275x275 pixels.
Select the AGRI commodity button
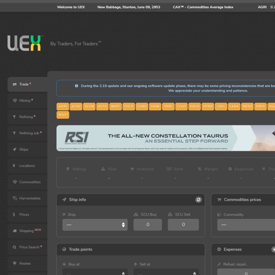coord(63,106)
